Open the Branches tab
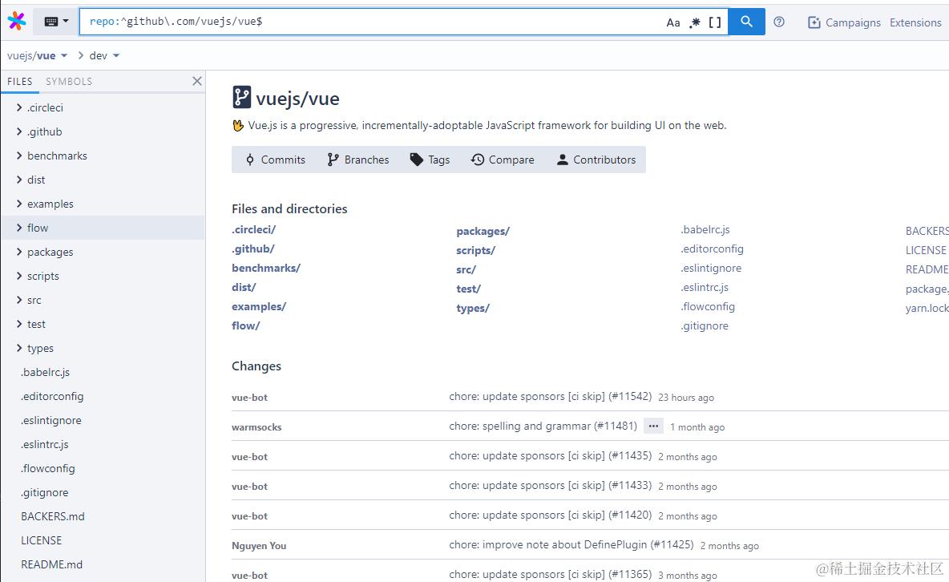 point(358,160)
